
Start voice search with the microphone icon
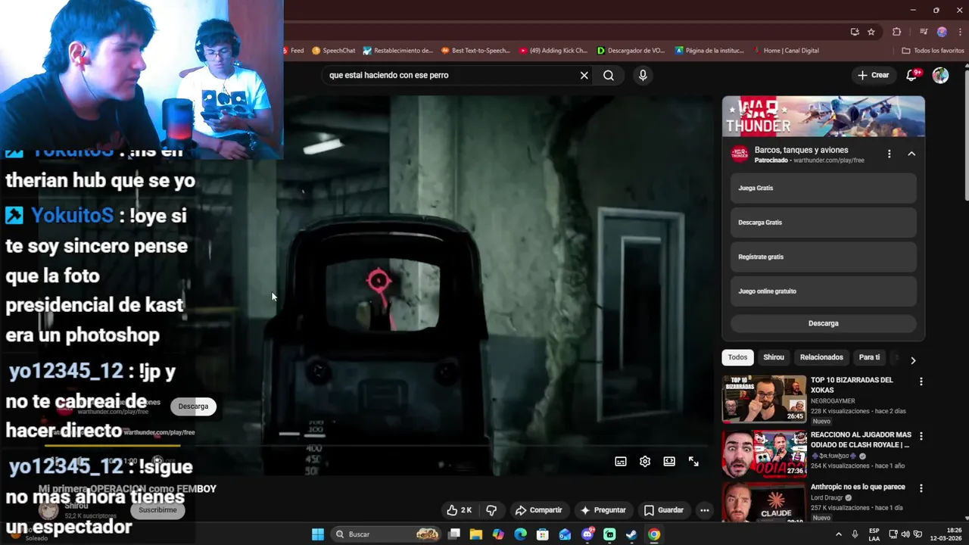pyautogui.click(x=643, y=76)
